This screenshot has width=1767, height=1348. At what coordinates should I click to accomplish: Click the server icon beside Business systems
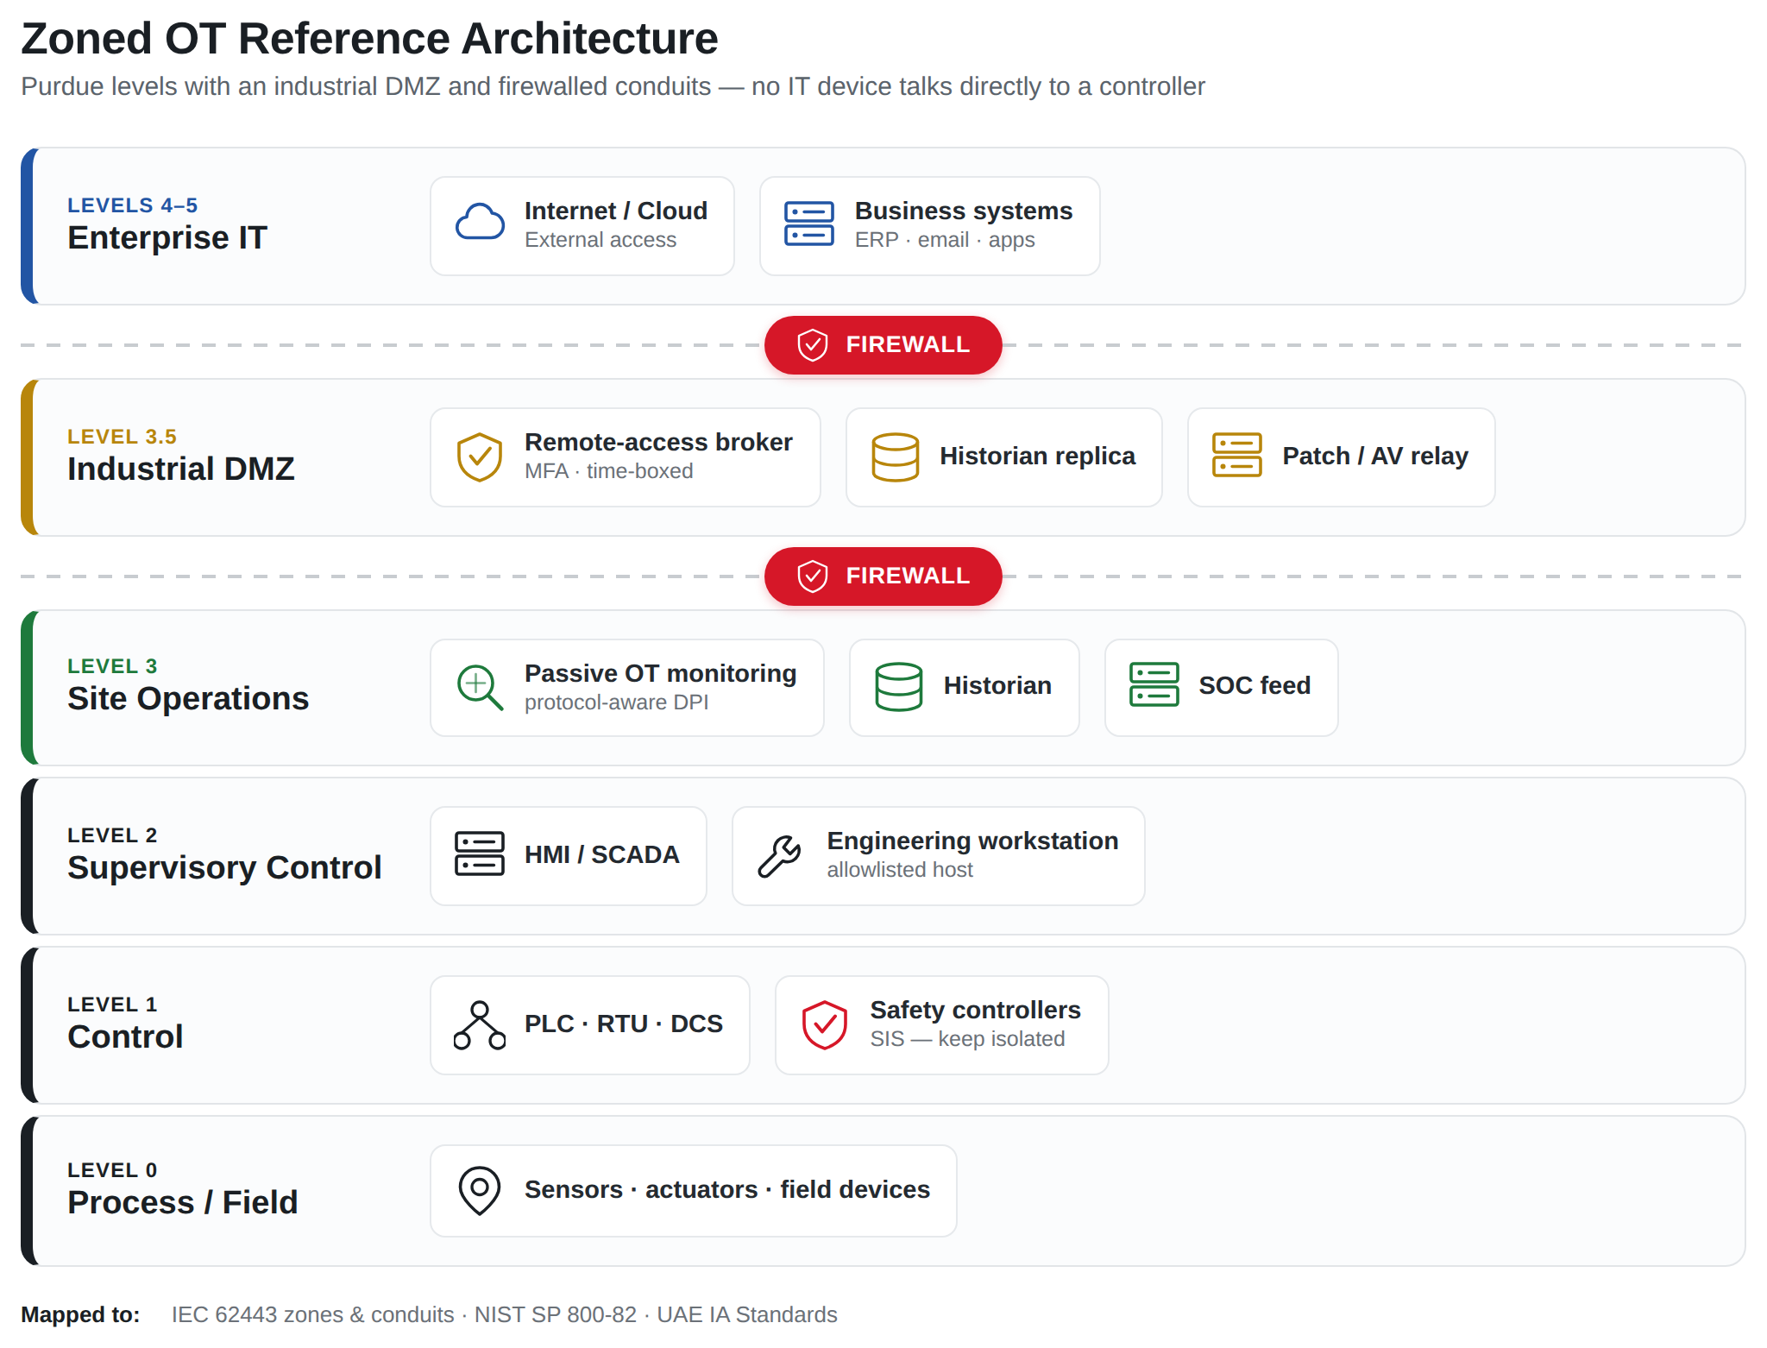tap(809, 224)
